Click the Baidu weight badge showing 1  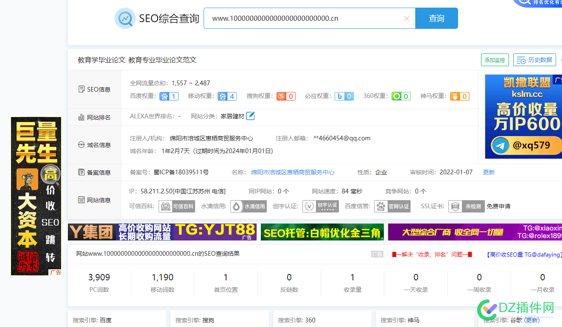click(169, 96)
